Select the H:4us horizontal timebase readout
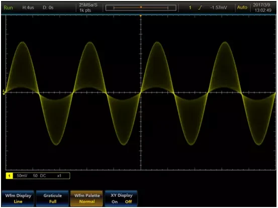The image size is (278, 208). [x=28, y=8]
